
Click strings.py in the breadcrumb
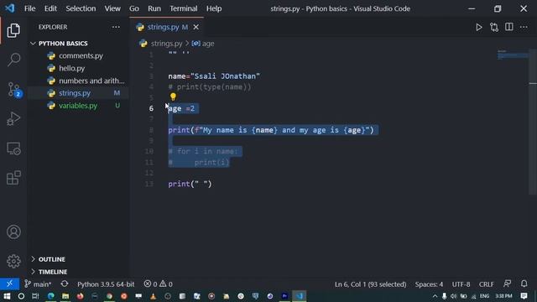(x=166, y=44)
